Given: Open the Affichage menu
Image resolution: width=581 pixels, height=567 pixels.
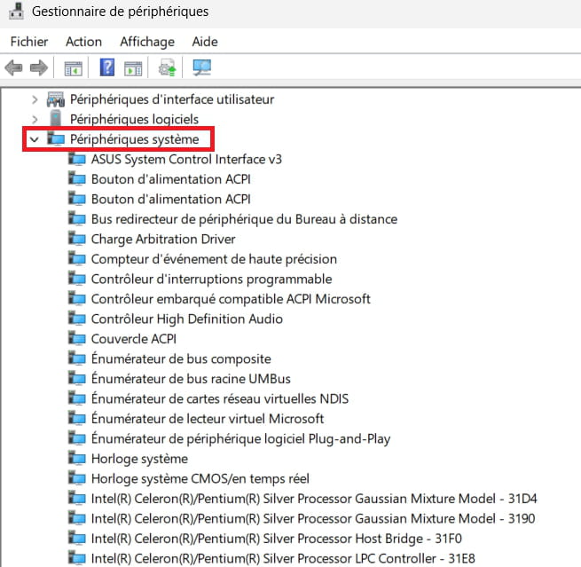Looking at the screenshot, I should pos(147,42).
